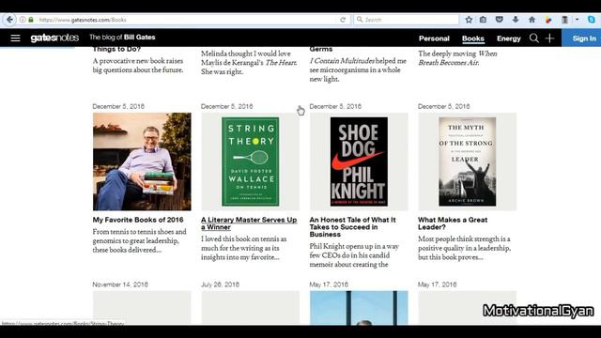Open the Personal section
The width and height of the screenshot is (601, 338).
pyautogui.click(x=434, y=38)
